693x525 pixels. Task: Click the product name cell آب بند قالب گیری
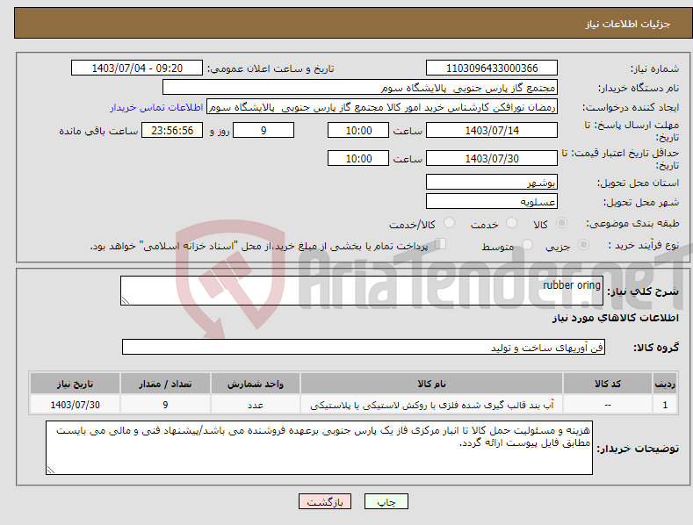431,405
